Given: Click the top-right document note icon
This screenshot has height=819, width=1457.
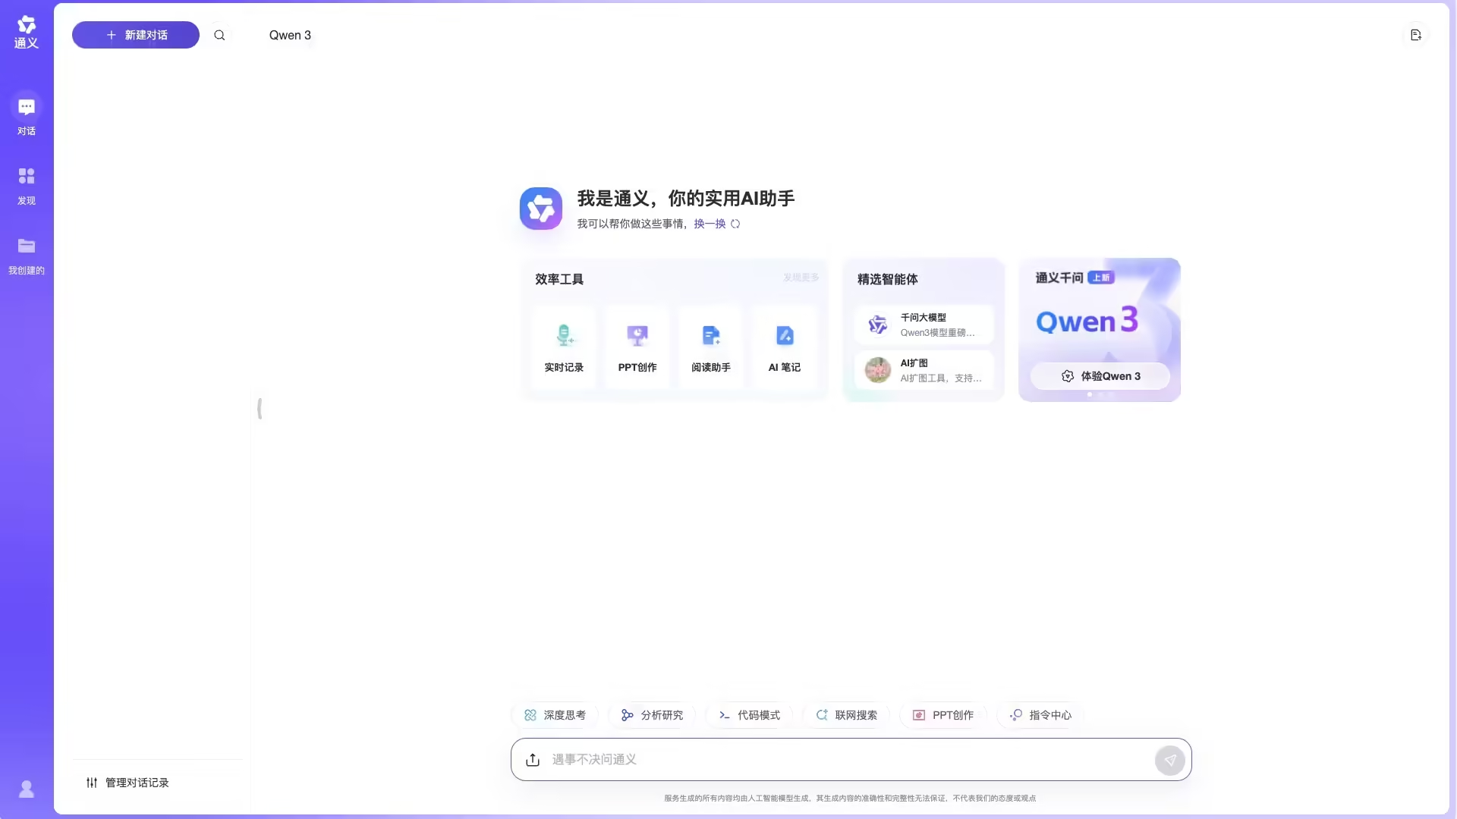Looking at the screenshot, I should (1415, 35).
